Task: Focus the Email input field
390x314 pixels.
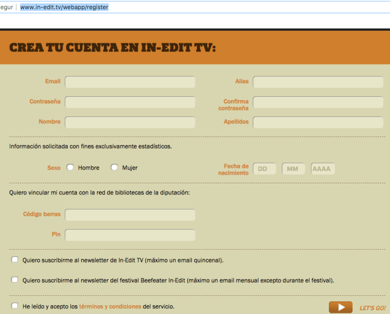Action: point(130,82)
